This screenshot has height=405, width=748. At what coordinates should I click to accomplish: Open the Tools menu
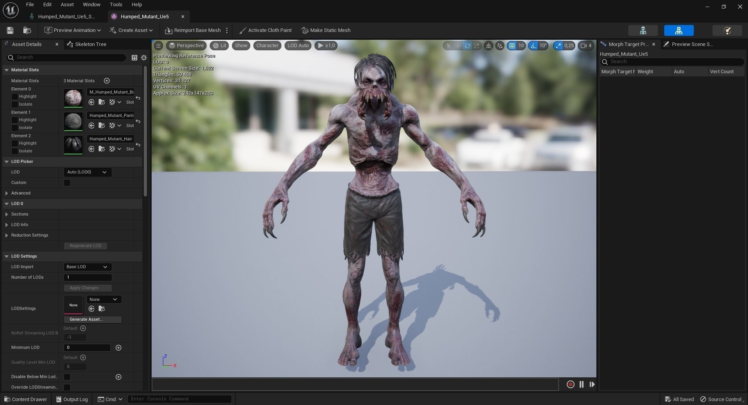point(116,5)
